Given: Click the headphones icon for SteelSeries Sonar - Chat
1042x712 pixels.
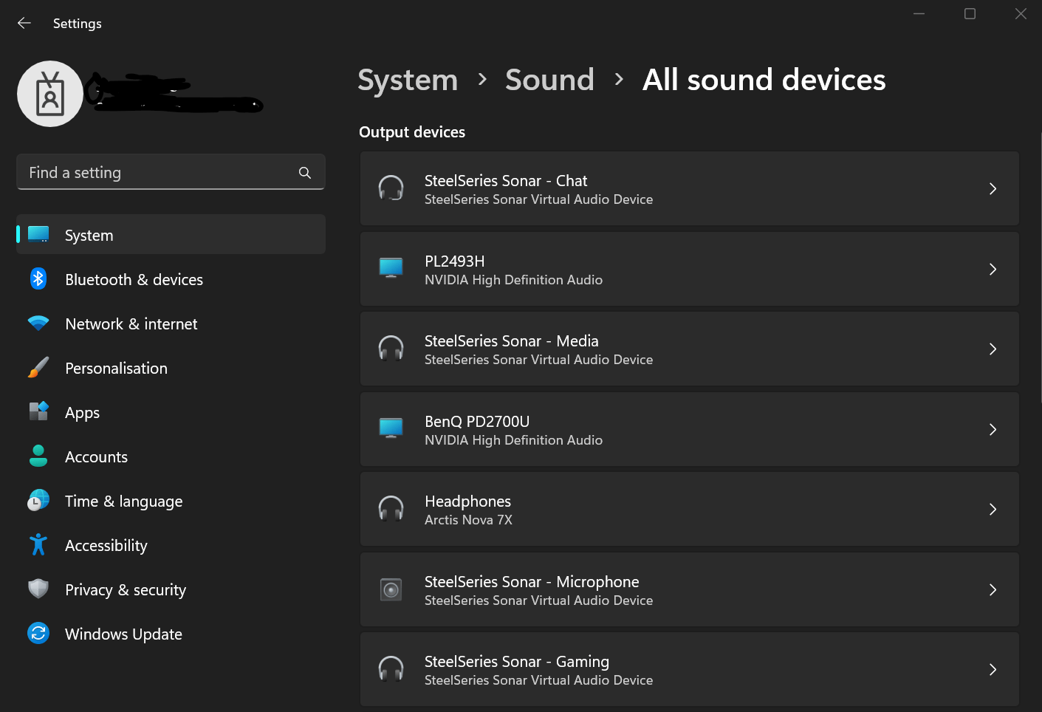Looking at the screenshot, I should (391, 188).
